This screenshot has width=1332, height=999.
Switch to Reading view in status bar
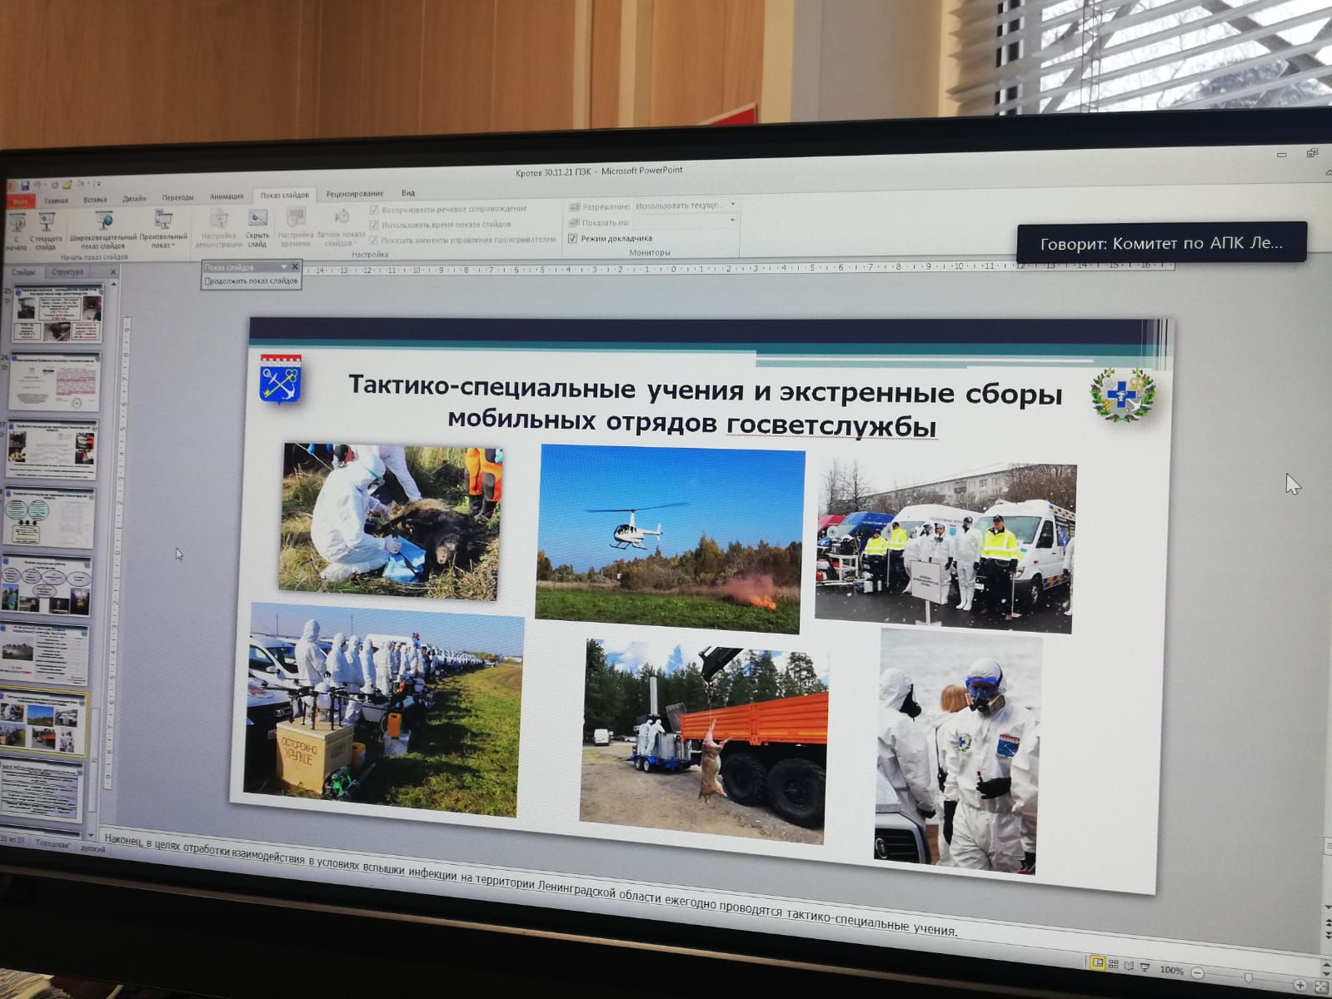[x=1130, y=966]
